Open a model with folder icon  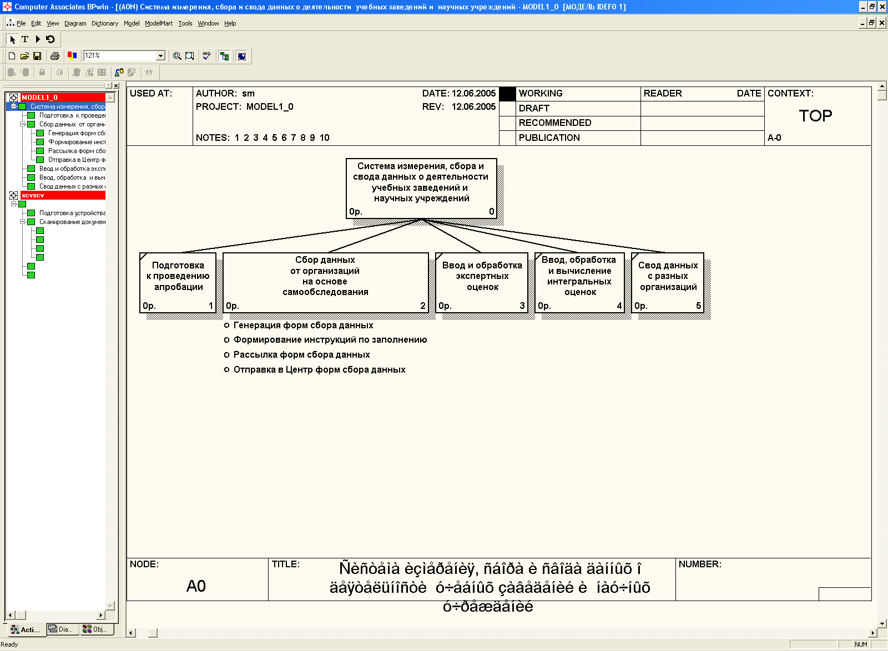coord(24,56)
